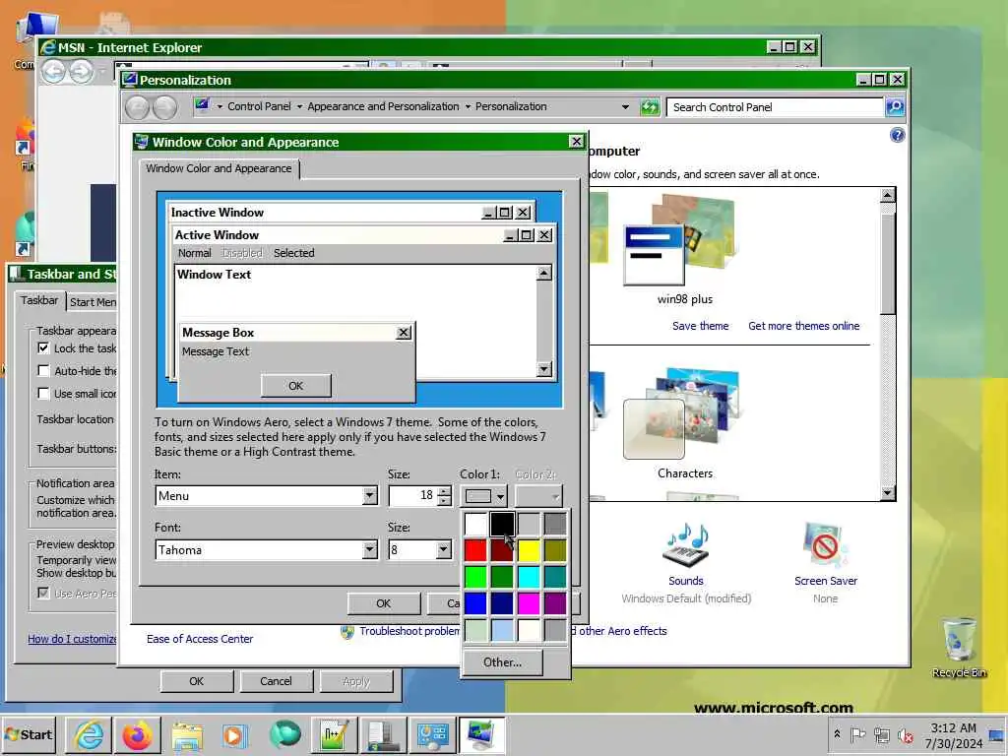Switch to the Start Menu tab
This screenshot has height=756, width=1008.
pos(93,302)
